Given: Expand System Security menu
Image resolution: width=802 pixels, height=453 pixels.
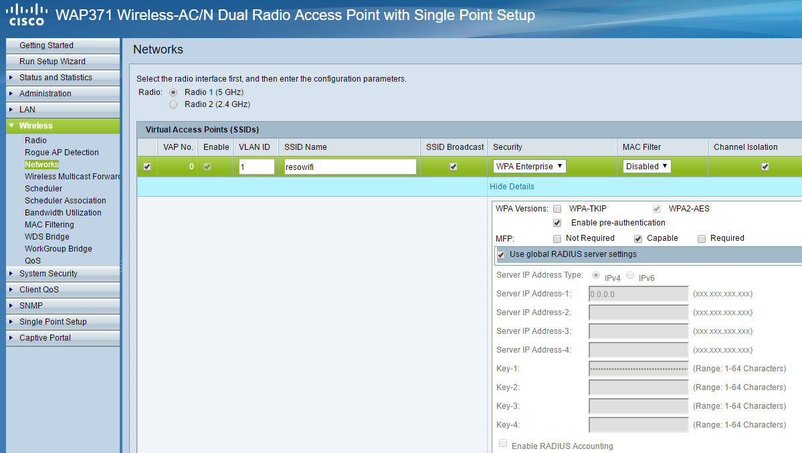Looking at the screenshot, I should [63, 273].
